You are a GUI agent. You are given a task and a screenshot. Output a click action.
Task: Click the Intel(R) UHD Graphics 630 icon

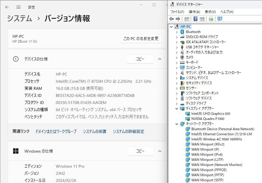pyautogui.click(x=188, y=114)
